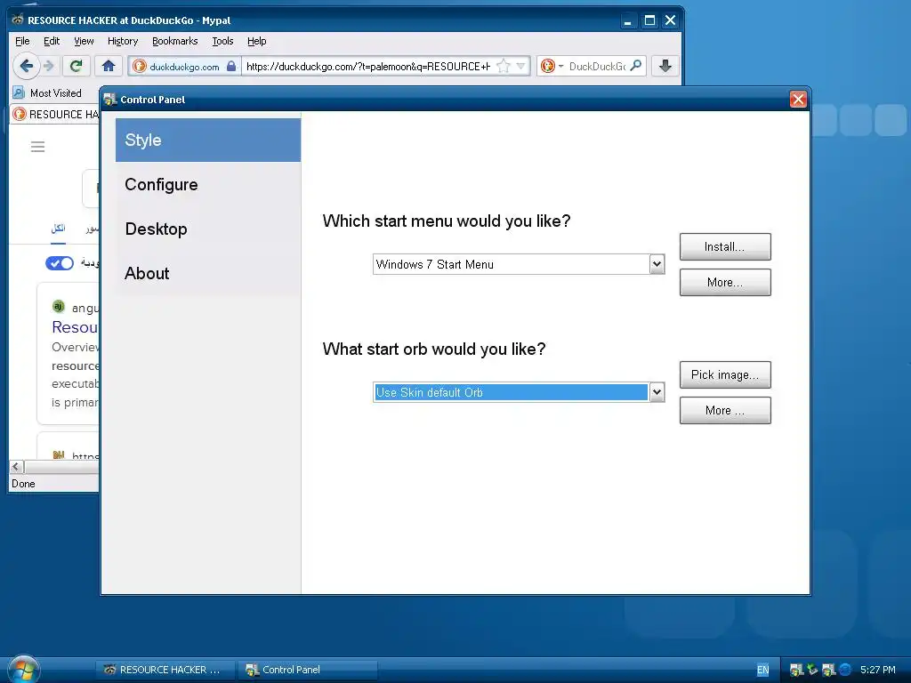
Task: Click inside Mypal's URL address field
Action: pos(368,66)
